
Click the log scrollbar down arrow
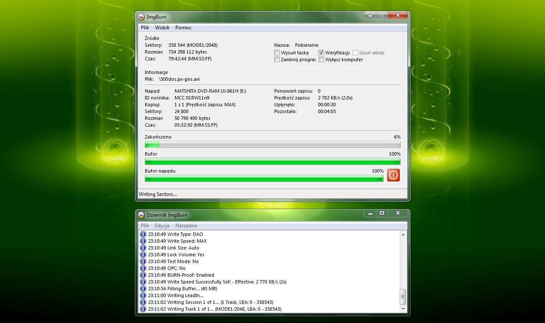click(x=403, y=309)
